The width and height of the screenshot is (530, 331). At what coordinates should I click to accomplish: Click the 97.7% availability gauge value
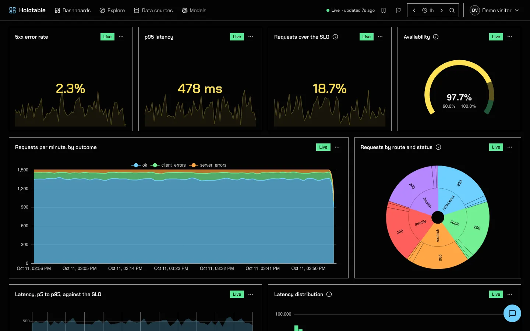click(459, 97)
